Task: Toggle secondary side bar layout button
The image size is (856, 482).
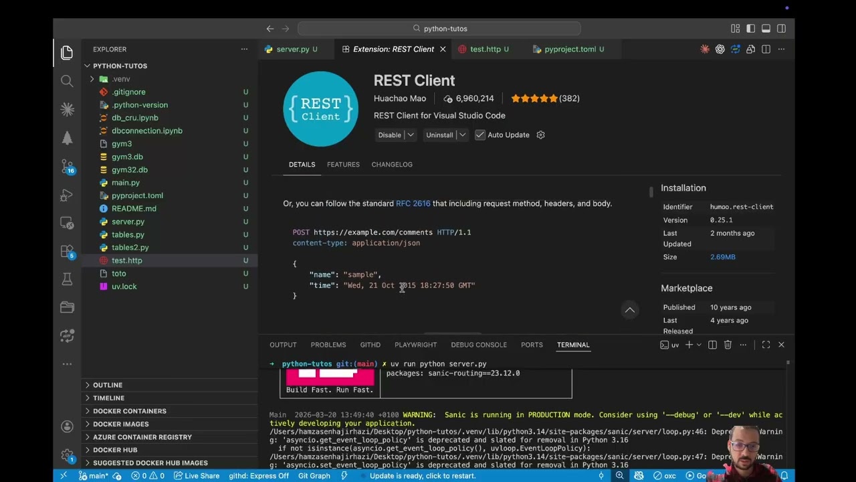Action: coord(781,29)
